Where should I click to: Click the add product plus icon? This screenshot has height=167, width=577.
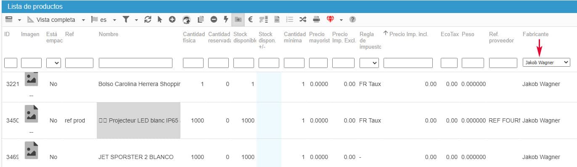tap(172, 19)
